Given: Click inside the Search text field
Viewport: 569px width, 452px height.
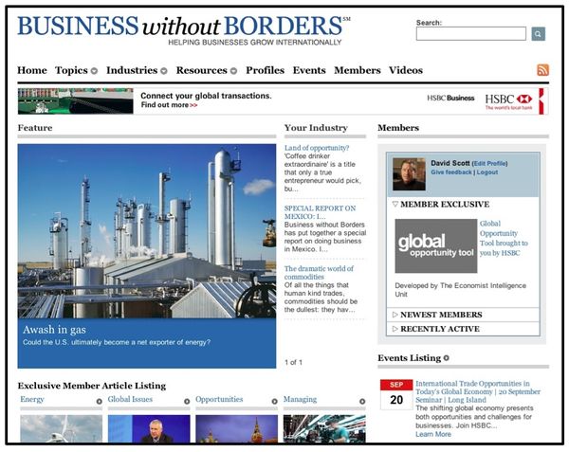Looking at the screenshot, I should point(471,34).
